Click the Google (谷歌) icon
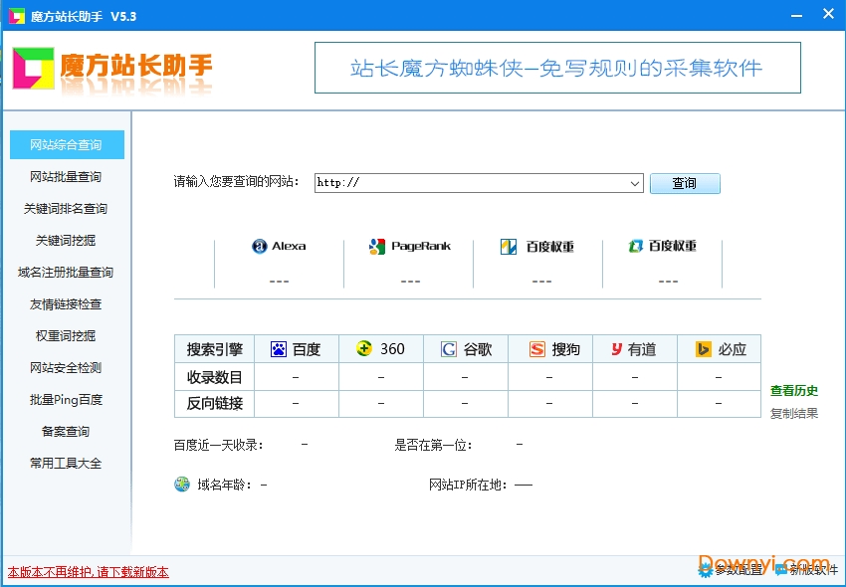 [449, 349]
